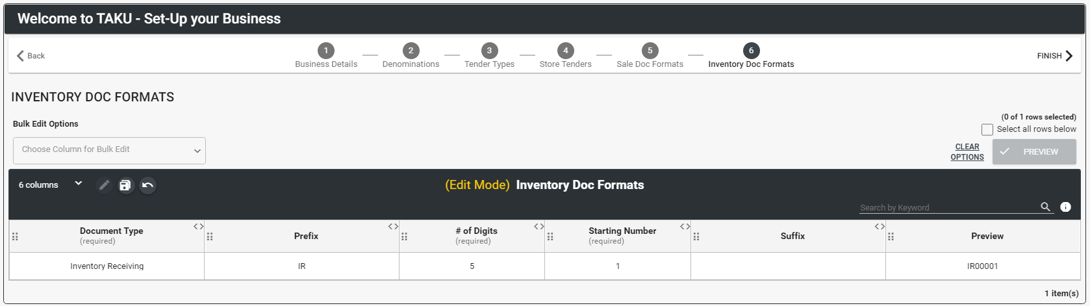Click the FINISH button
Image resolution: width=1090 pixels, height=306 pixels.
point(1055,56)
